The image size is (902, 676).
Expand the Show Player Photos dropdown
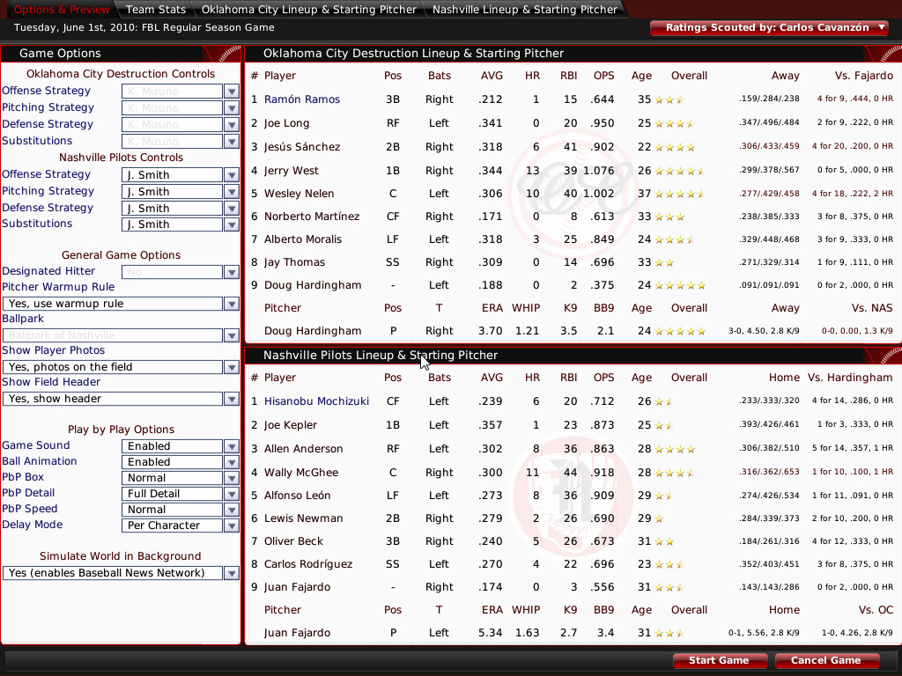[x=231, y=367]
